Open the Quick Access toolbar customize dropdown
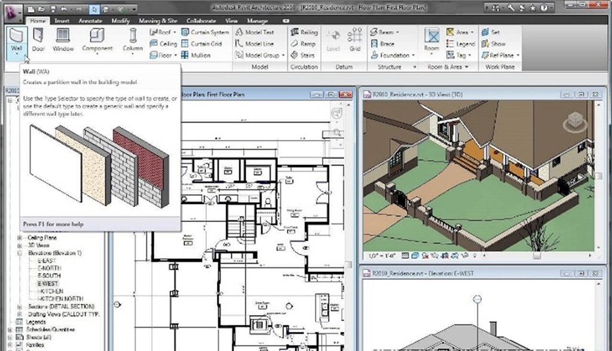 [x=134, y=8]
